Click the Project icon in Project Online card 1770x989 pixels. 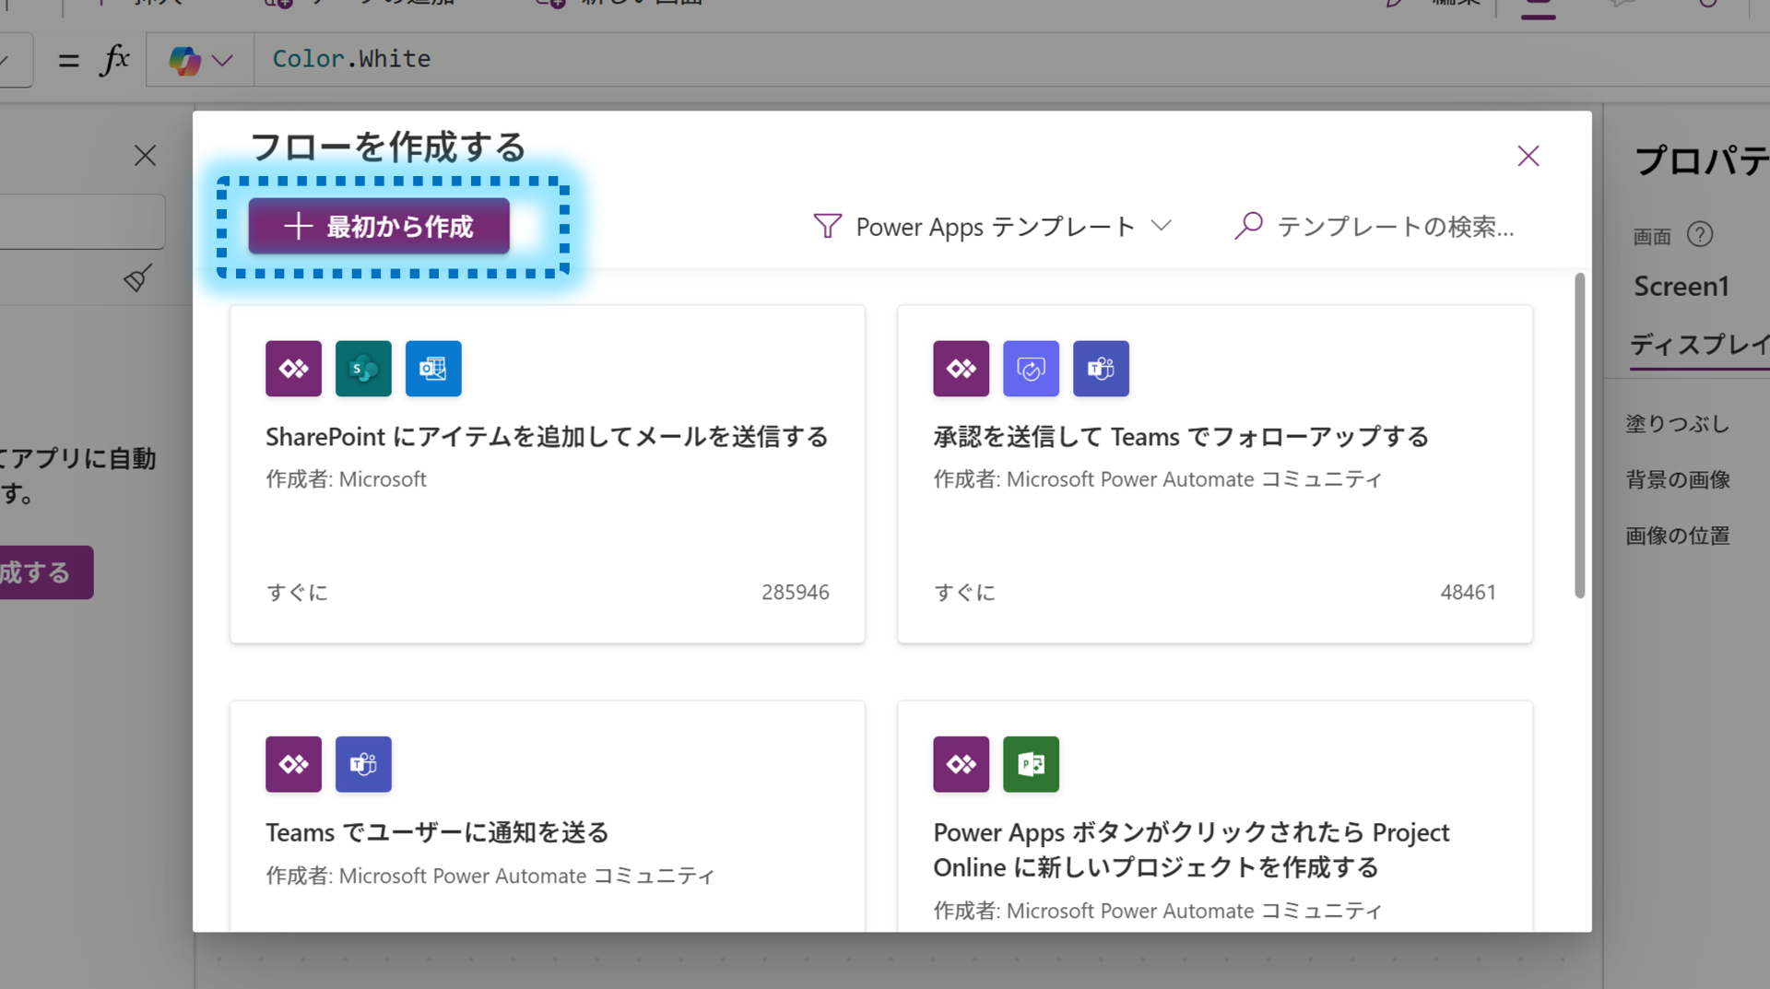pos(1031,764)
